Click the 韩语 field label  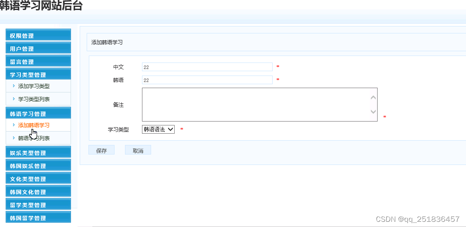tap(118, 80)
